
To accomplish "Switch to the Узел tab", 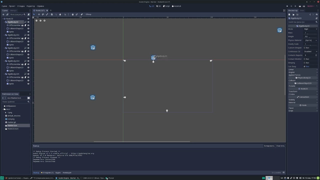I will (302, 10).
